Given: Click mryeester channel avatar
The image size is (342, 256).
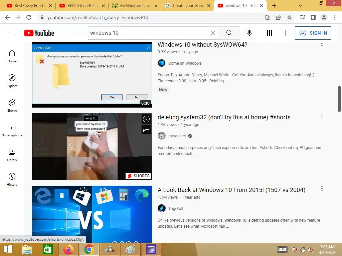Looking at the screenshot, I should (x=162, y=136).
